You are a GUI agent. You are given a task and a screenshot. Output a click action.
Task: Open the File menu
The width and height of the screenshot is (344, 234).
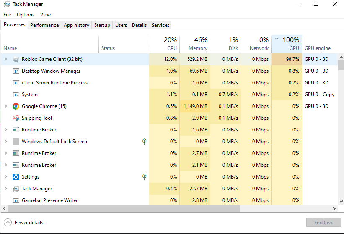click(x=7, y=15)
